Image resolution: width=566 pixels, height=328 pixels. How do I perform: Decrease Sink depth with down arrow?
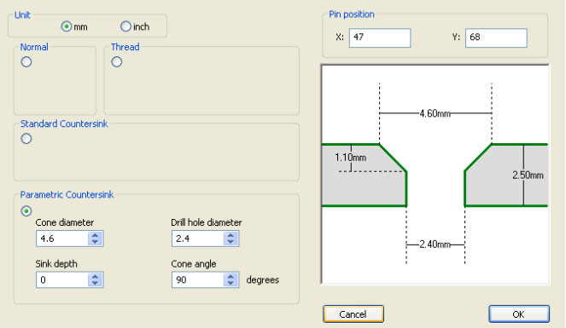(x=96, y=284)
